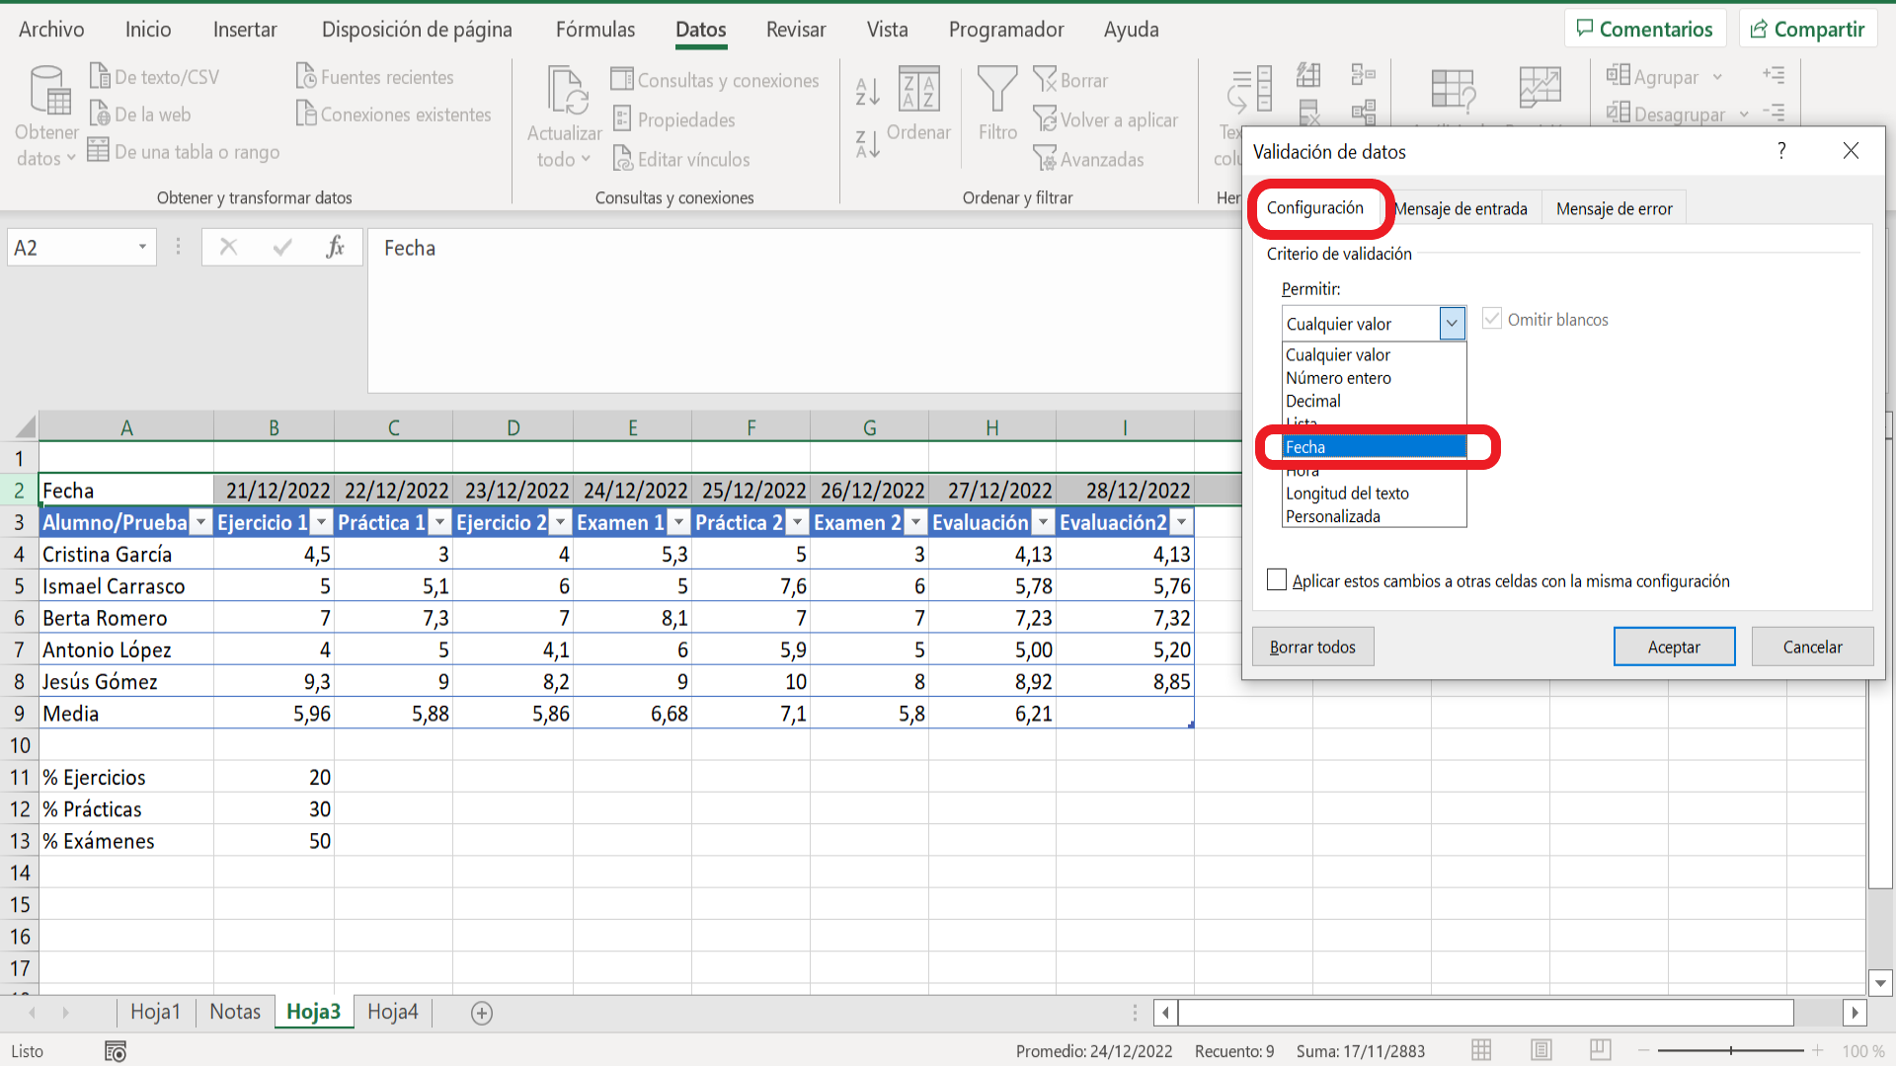Open filter dropdown for Práctica 1
The width and height of the screenshot is (1896, 1066).
(440, 523)
